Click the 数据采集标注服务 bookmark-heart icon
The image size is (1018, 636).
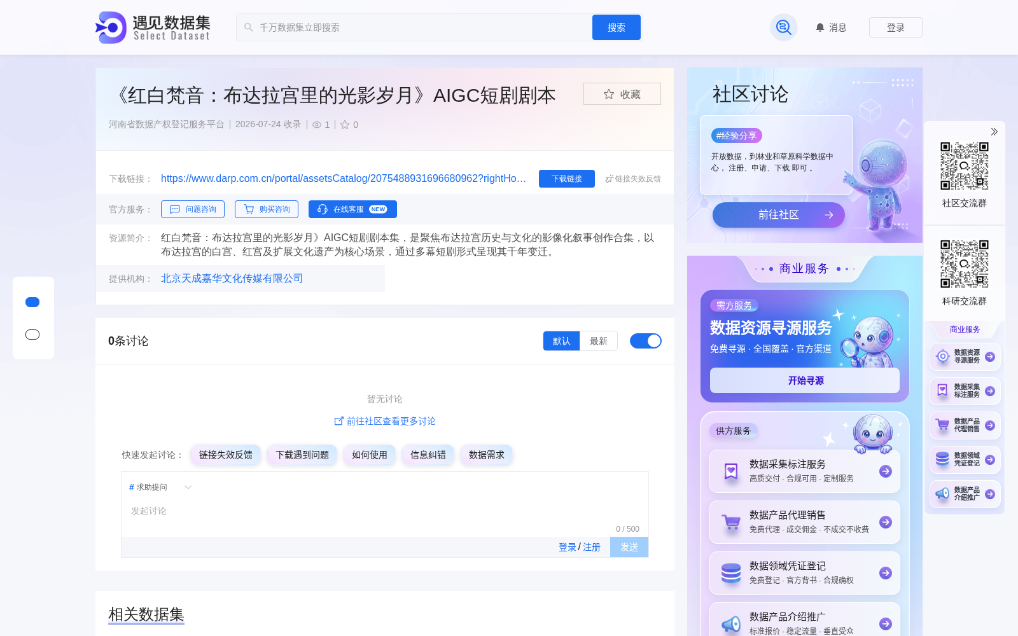[731, 471]
